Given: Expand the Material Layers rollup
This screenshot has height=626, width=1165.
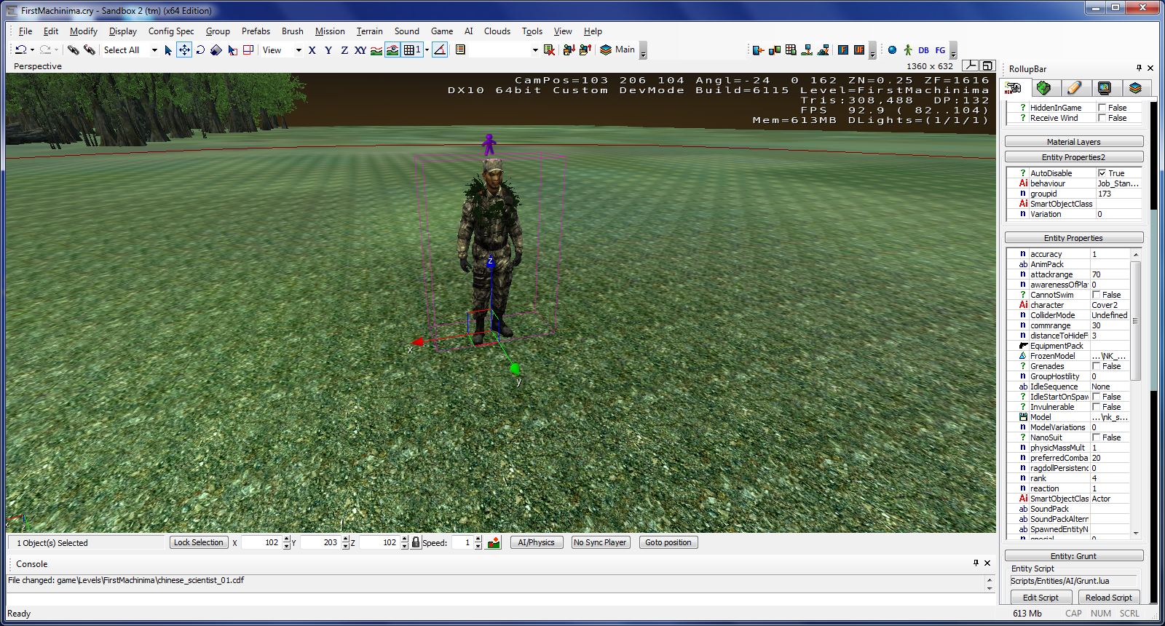Looking at the screenshot, I should 1074,142.
